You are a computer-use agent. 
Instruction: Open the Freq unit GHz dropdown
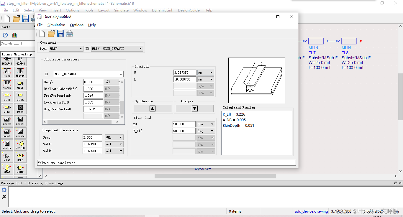(x=114, y=137)
